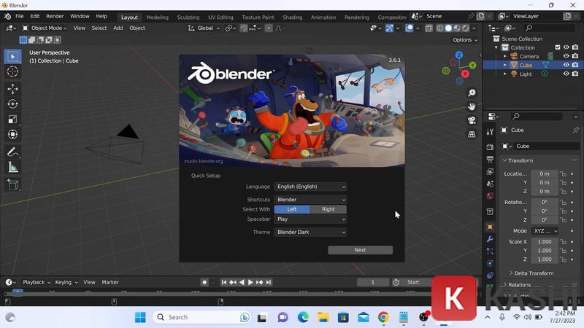Pick the Scale tool

13,119
